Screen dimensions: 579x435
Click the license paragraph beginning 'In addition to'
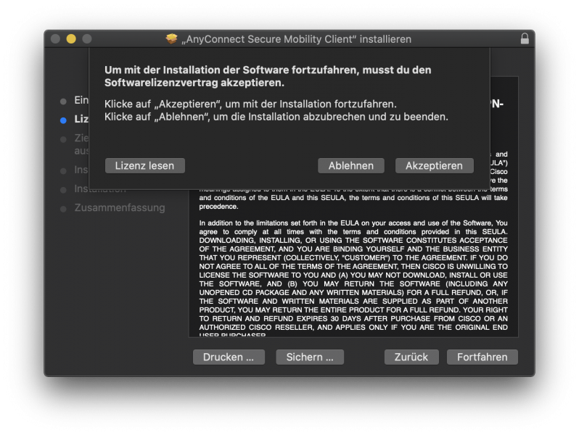click(353, 279)
